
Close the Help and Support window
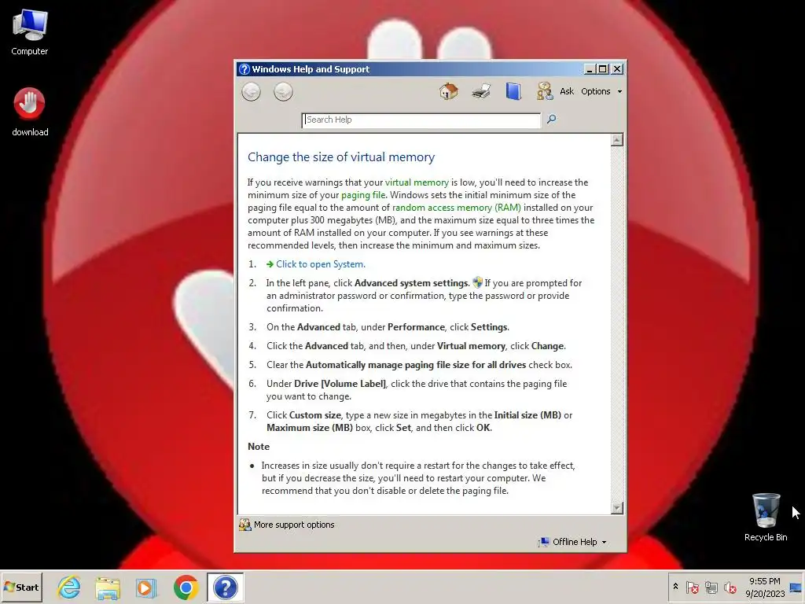tap(617, 69)
